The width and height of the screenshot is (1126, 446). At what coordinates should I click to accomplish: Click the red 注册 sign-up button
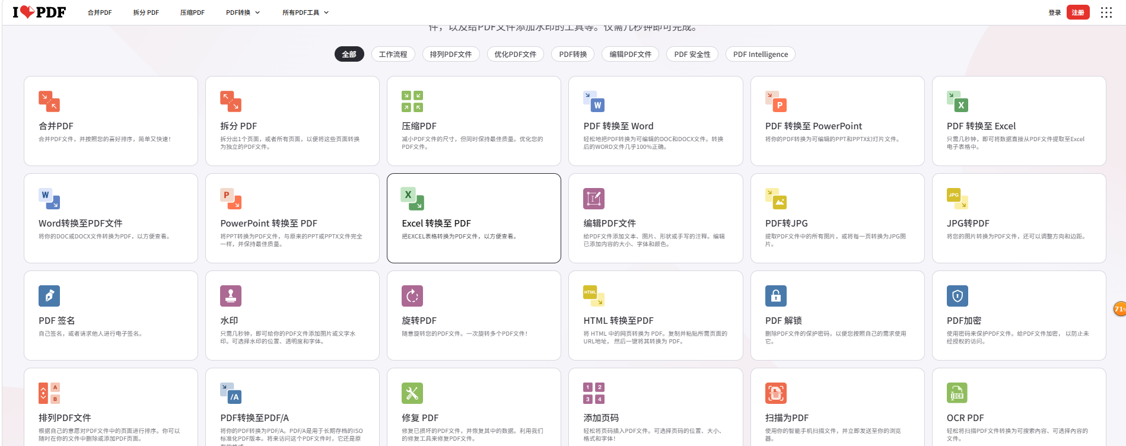(x=1078, y=12)
